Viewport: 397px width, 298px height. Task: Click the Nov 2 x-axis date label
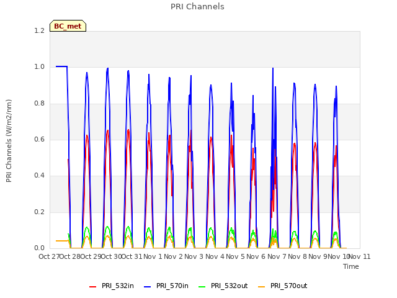173,256
